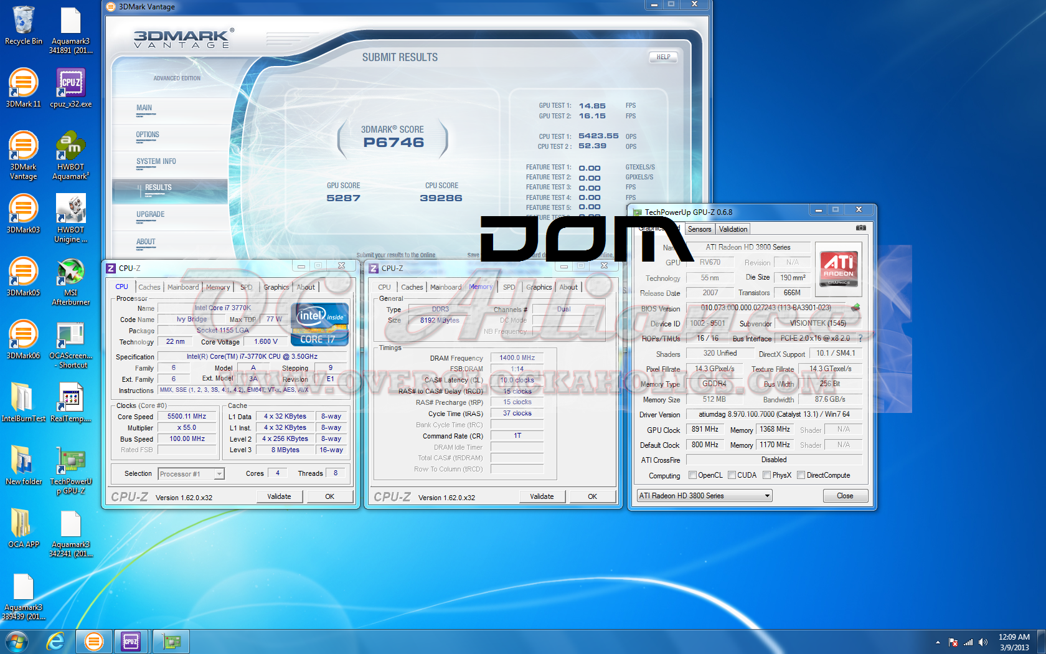Click the GPU Clock 891 MHz field

click(705, 429)
